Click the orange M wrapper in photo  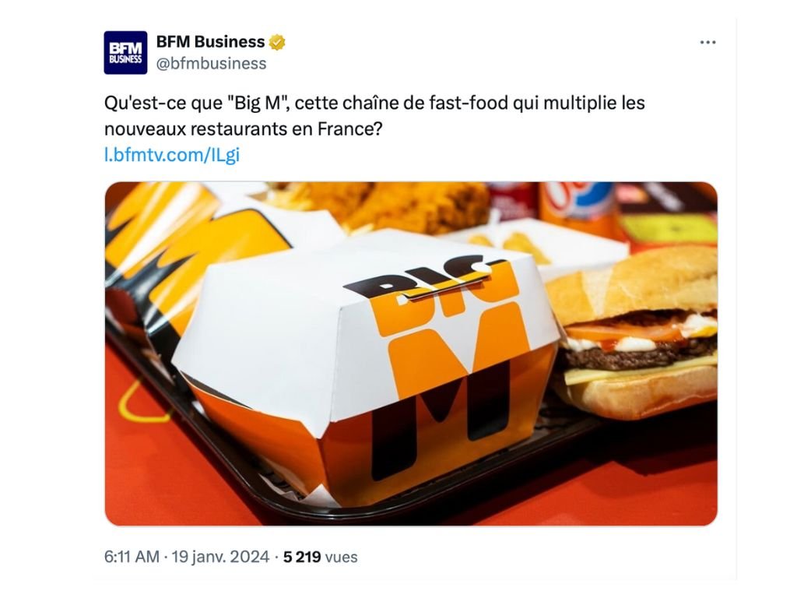pyautogui.click(x=193, y=265)
